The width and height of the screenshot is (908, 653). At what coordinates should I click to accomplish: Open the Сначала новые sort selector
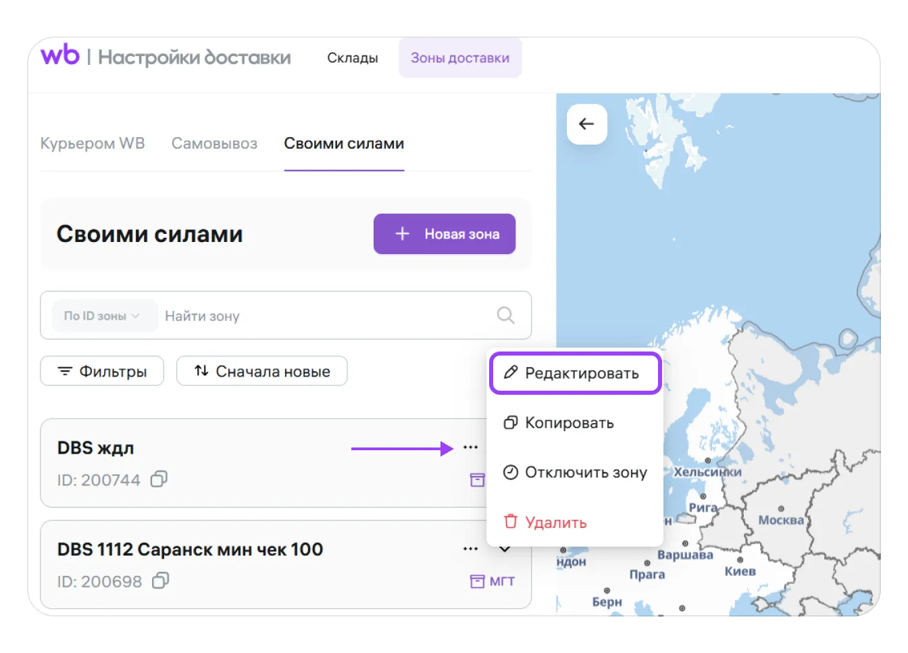262,371
